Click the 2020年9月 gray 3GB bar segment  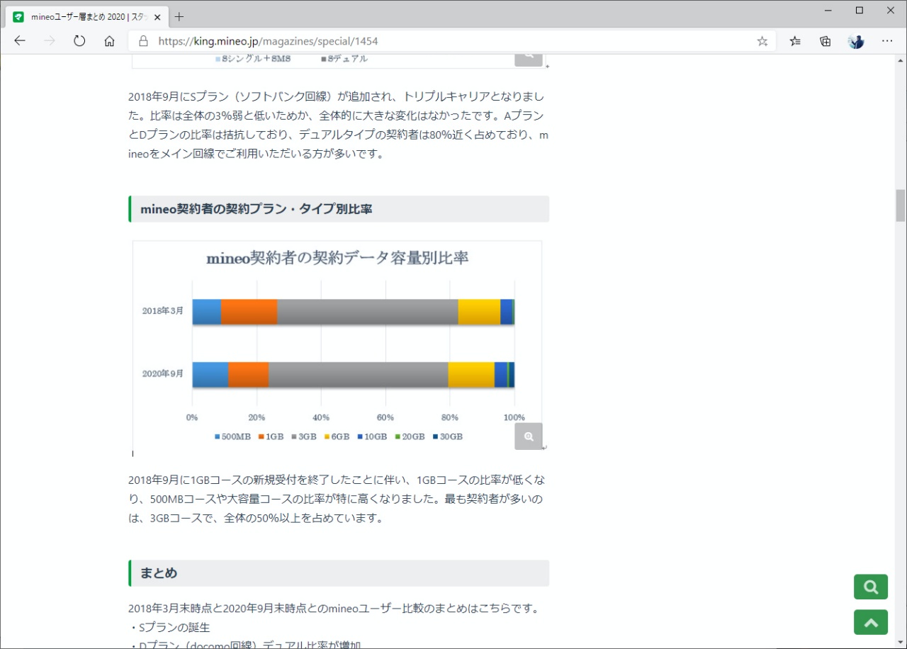point(358,374)
